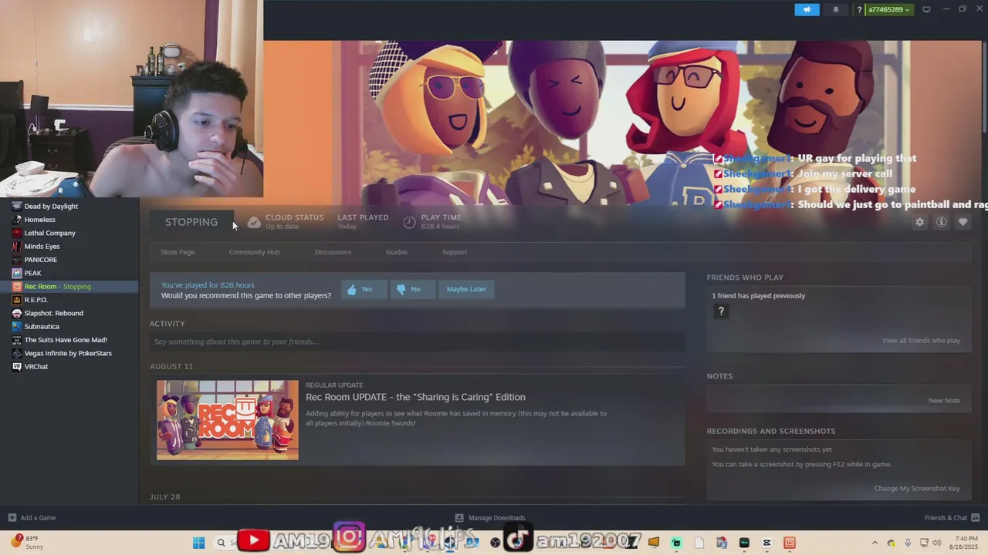Open the Steam announcements megaphone button
Screen dimensions: 988x555
click(x=807, y=9)
